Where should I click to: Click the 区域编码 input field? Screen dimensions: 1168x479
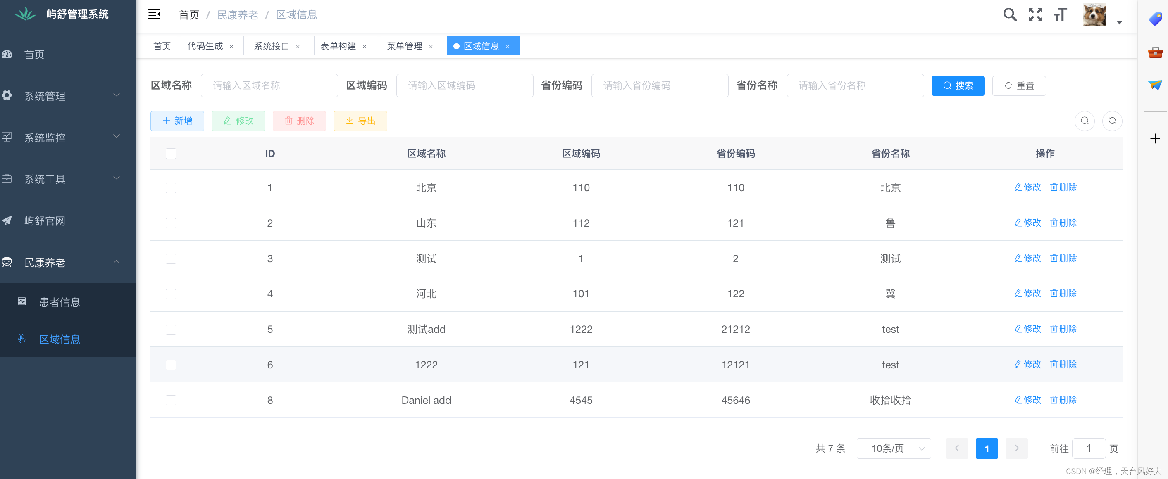[464, 85]
